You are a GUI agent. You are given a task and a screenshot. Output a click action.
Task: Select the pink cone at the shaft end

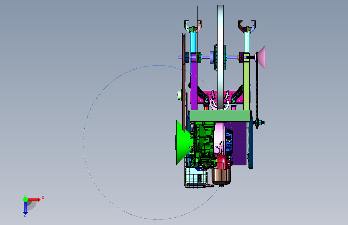(x=261, y=57)
